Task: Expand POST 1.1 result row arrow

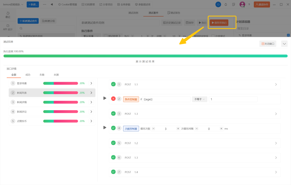Action: click(x=276, y=84)
